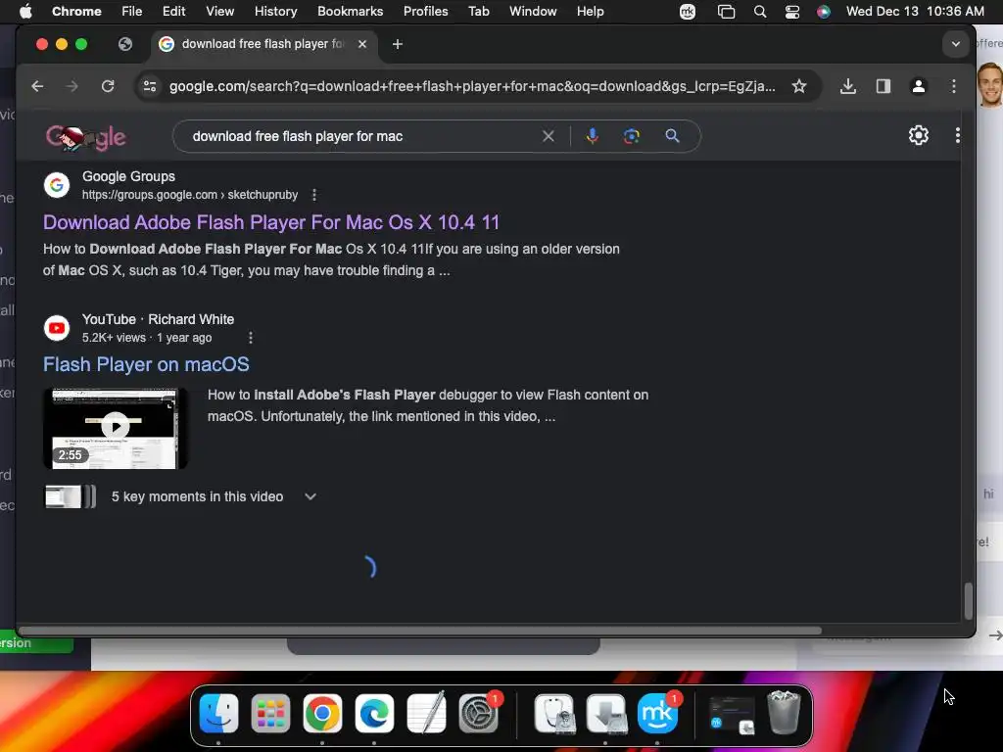This screenshot has width=1003, height=752.
Task: Click the magnifier search button
Action: [x=672, y=135]
